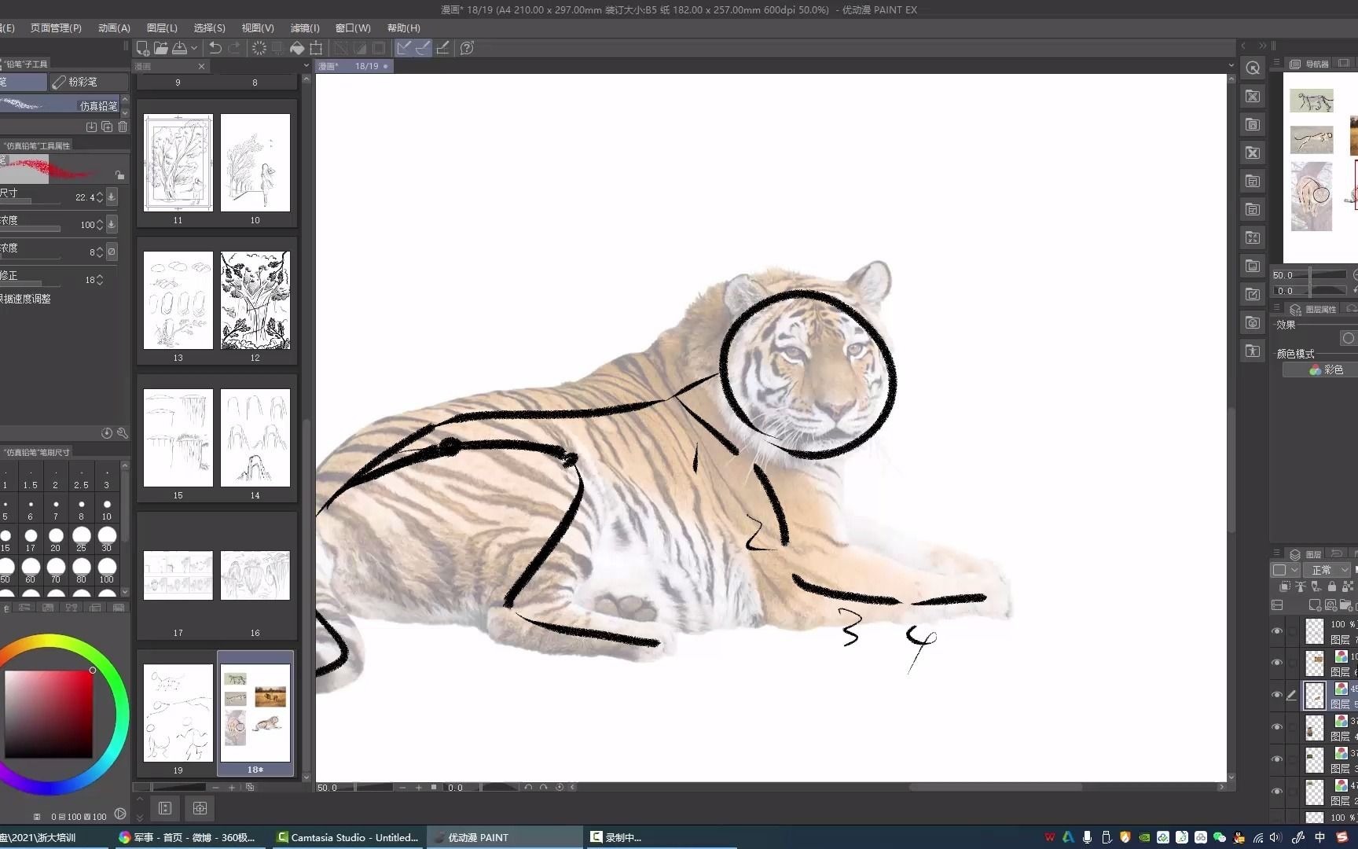Click the border effect circle icon in 效果
This screenshot has height=849, width=1358.
(1349, 338)
